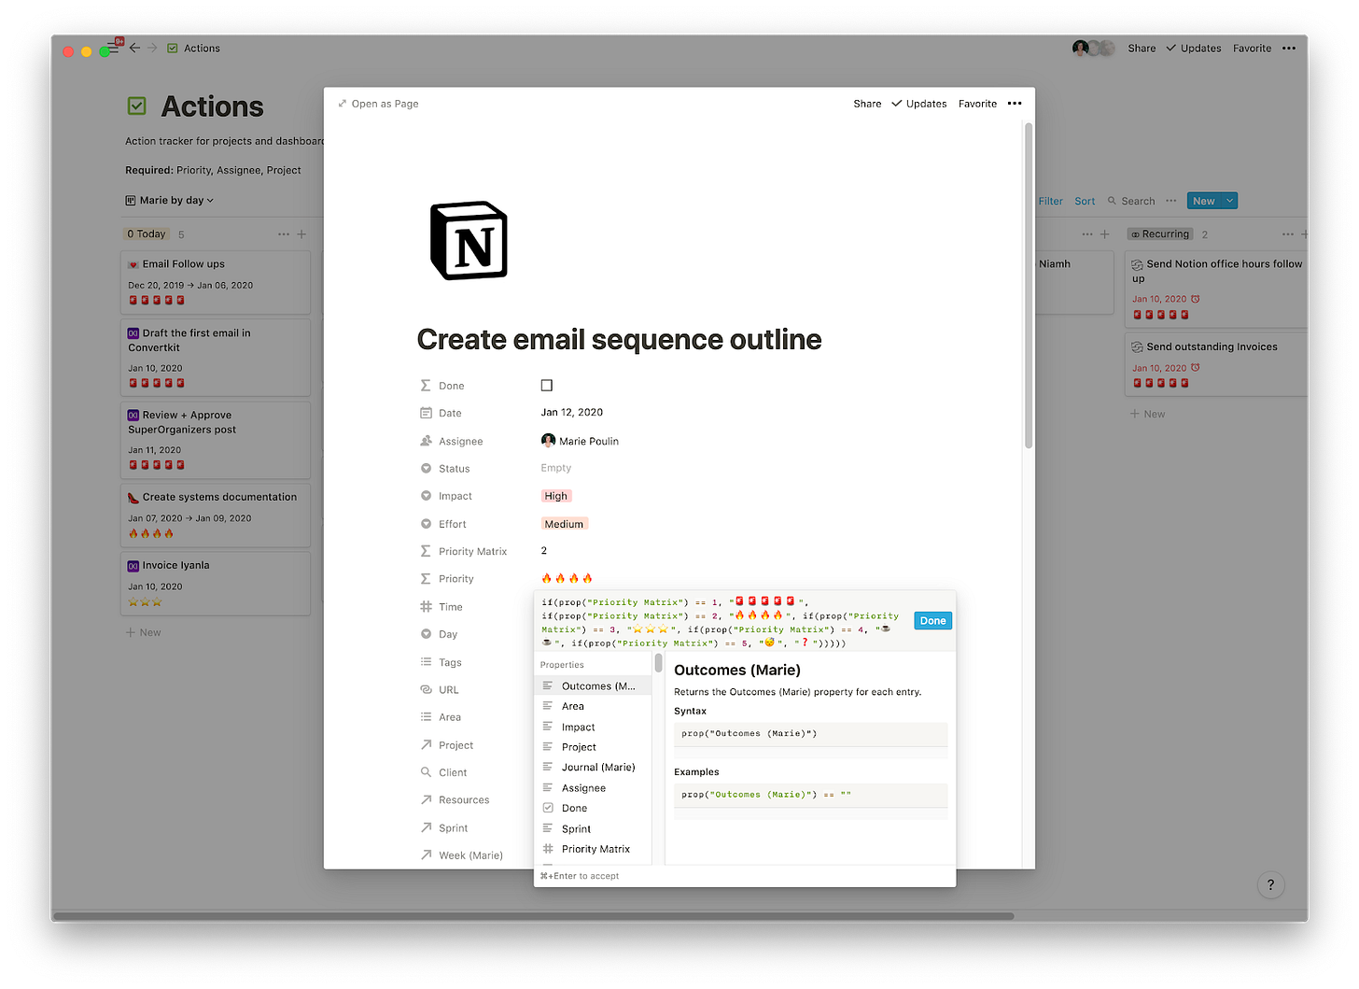Add a card with plus in Today column
The image size is (1359, 989).
click(x=301, y=234)
